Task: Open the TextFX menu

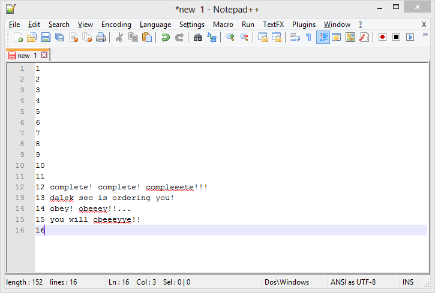Action: 273,25
